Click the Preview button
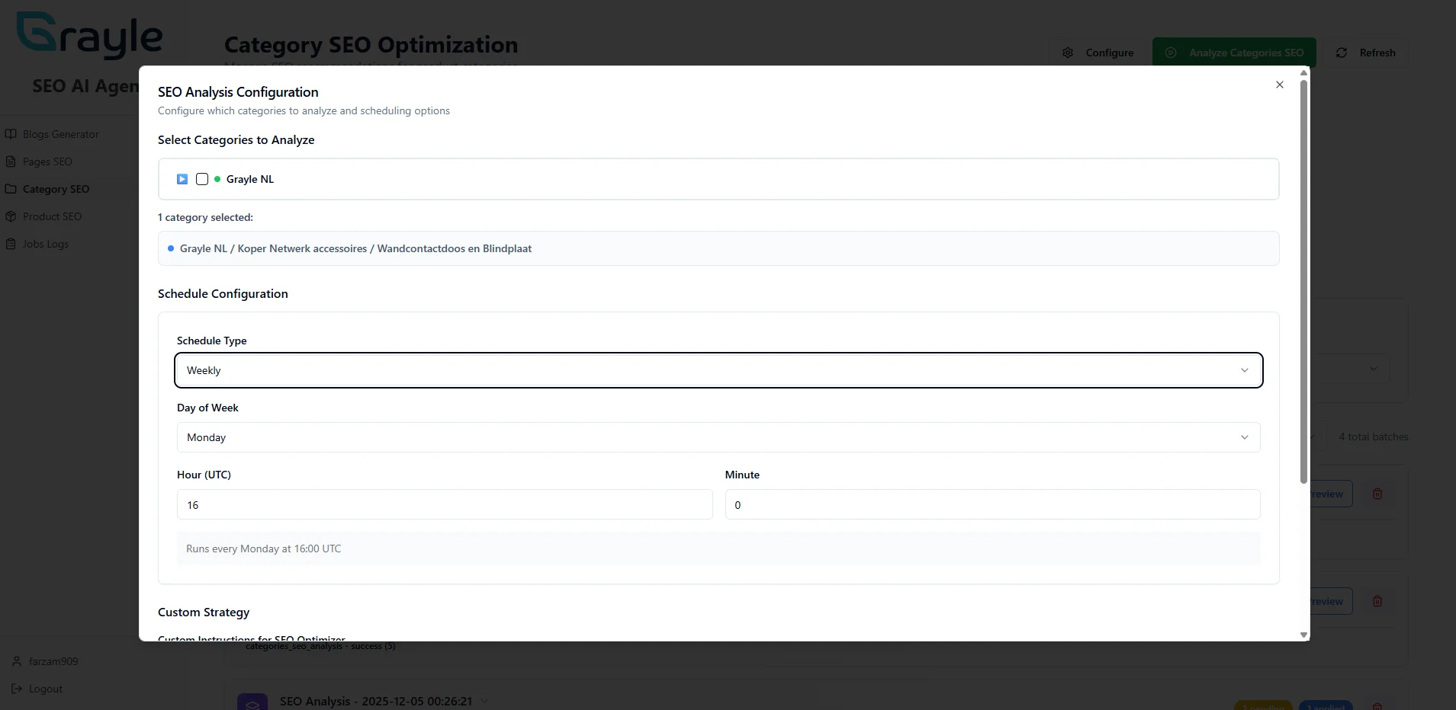The image size is (1456, 710). point(1326,494)
